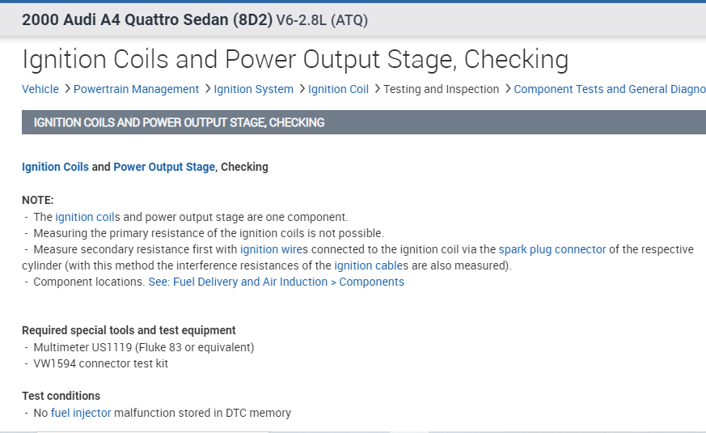Follow the ignition wire link
This screenshot has width=706, height=433.
tap(271, 249)
